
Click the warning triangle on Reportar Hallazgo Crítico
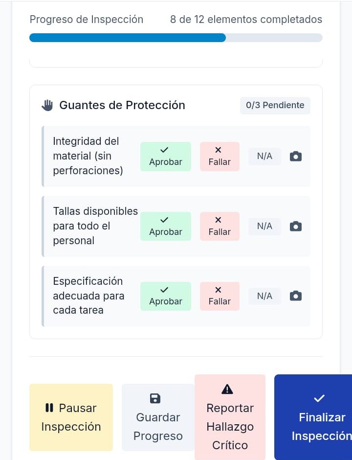[227, 389]
